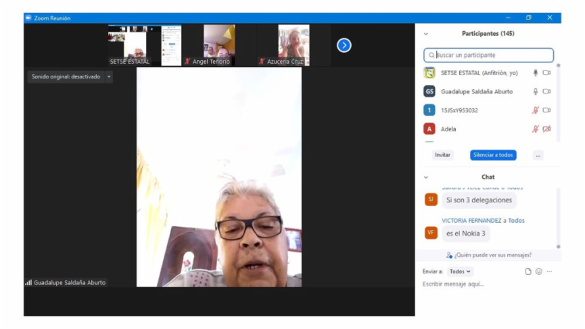Collapse the Participantes panel chevron
Viewport: 585px width, 329px height.
pyautogui.click(x=426, y=34)
